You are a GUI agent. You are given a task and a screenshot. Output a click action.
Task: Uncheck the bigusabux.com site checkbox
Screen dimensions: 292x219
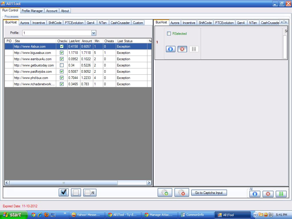[x=62, y=53]
